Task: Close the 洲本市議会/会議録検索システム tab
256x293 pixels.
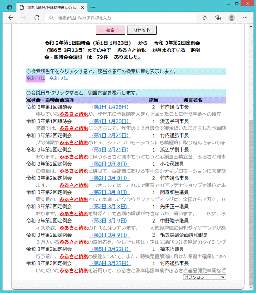Action: [x=83, y=8]
